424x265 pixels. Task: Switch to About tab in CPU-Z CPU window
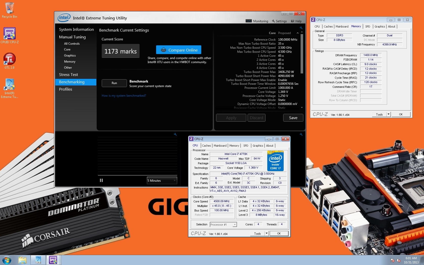(270, 146)
